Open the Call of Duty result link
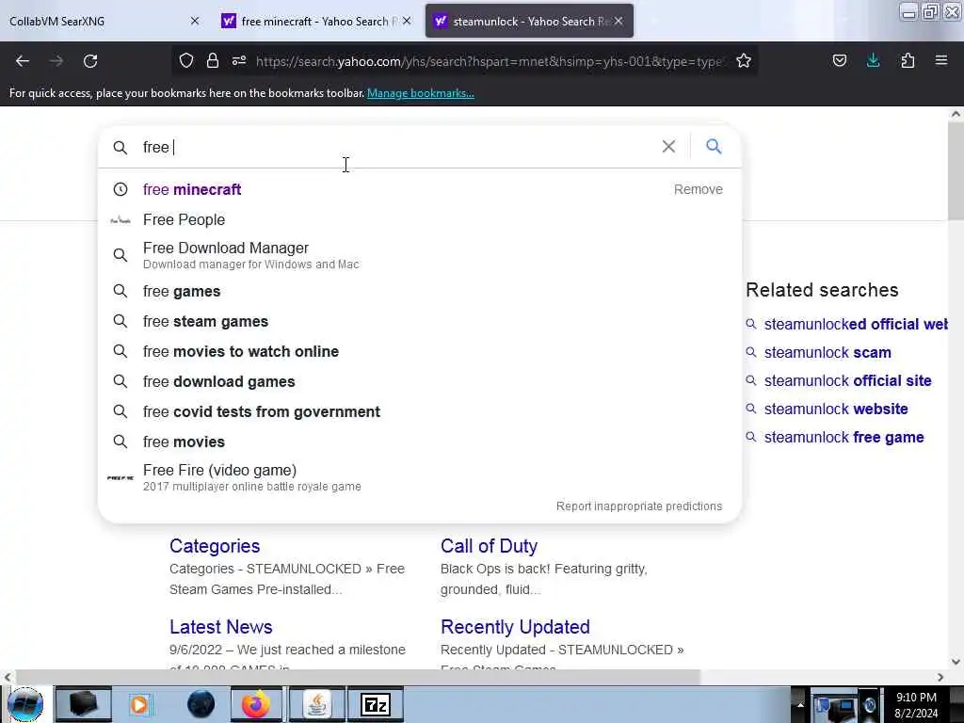This screenshot has height=723, width=964. point(489,546)
